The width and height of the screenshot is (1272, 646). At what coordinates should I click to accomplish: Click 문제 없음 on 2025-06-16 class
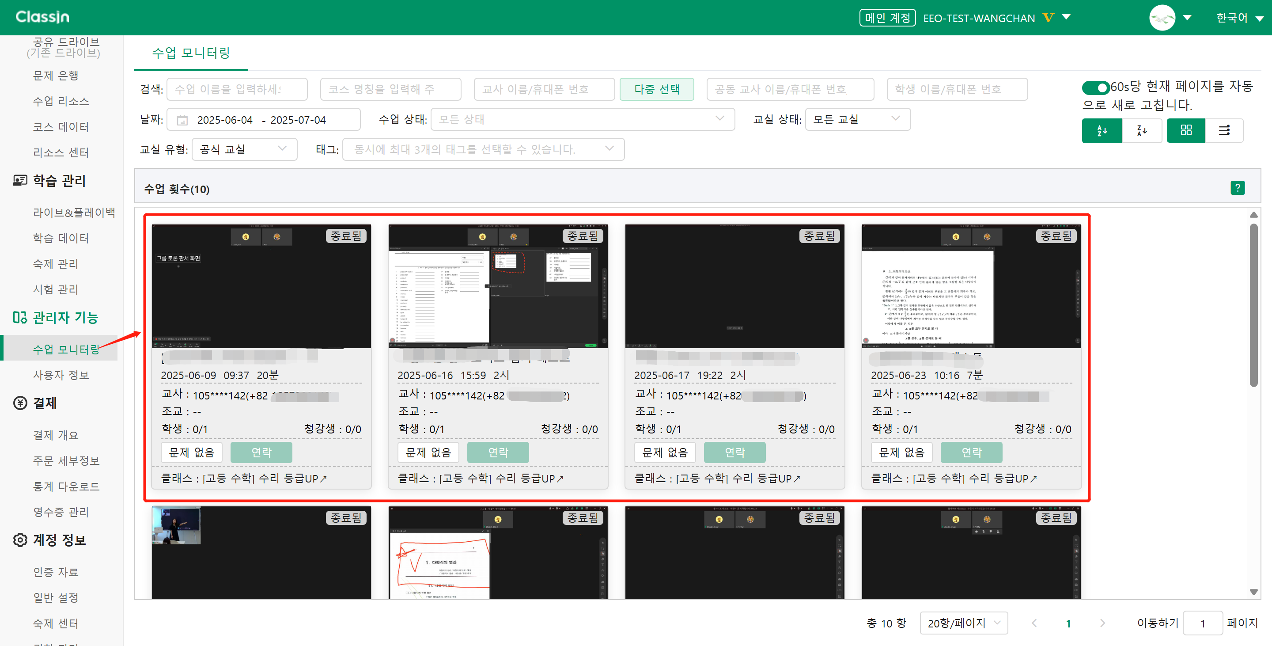click(428, 452)
